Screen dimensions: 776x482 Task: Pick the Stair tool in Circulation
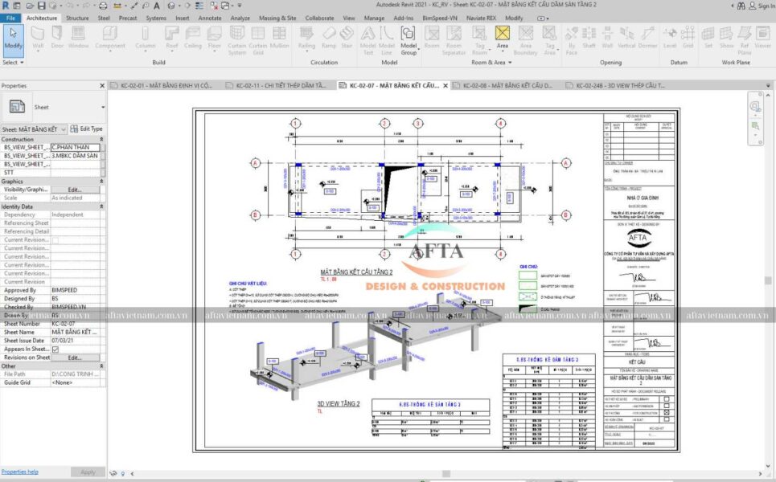[347, 37]
